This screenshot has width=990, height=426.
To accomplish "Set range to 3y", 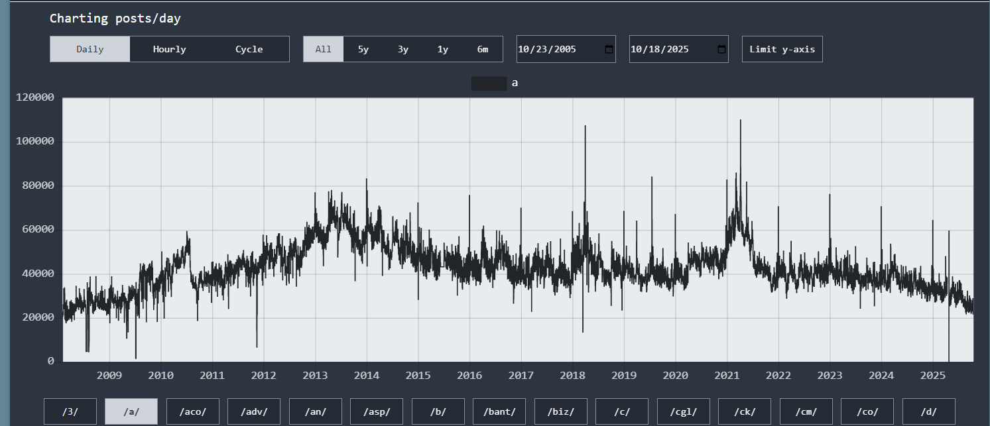I will pyautogui.click(x=403, y=49).
